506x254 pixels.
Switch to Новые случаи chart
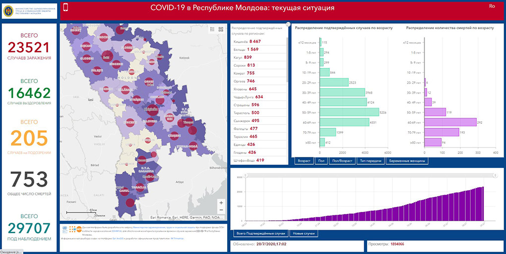[x=304, y=233]
